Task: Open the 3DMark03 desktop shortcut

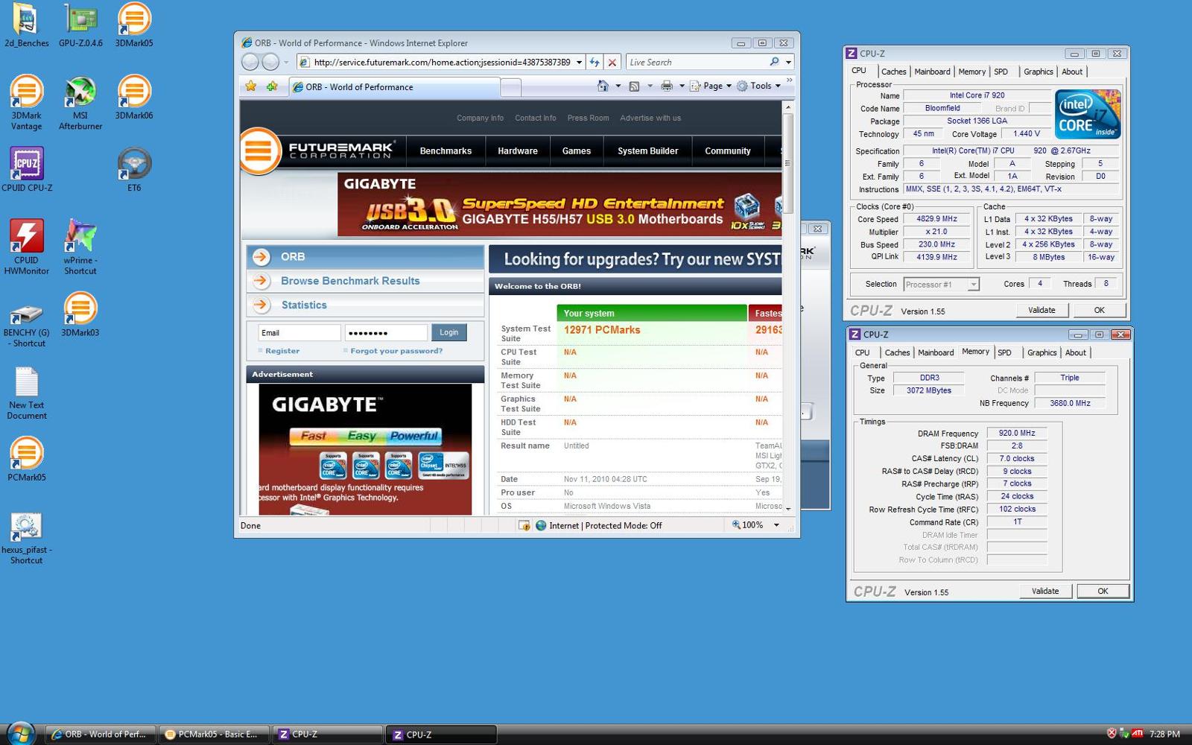Action: [x=80, y=314]
